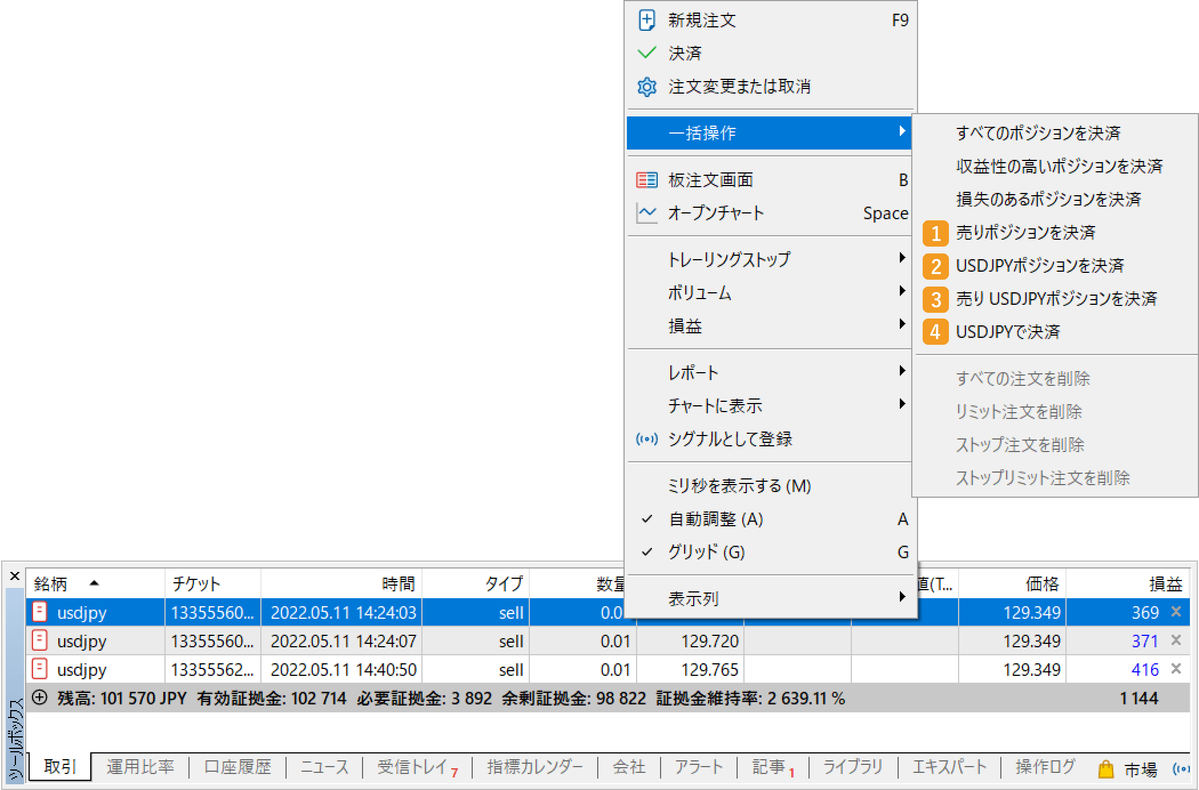Choose 新規注文 from the context menu

(x=770, y=21)
